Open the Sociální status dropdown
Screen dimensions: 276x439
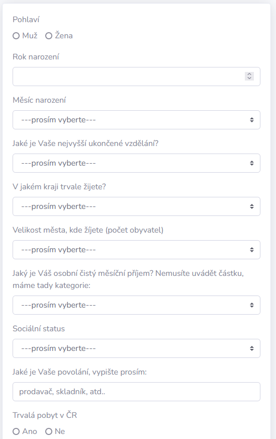tap(136, 348)
